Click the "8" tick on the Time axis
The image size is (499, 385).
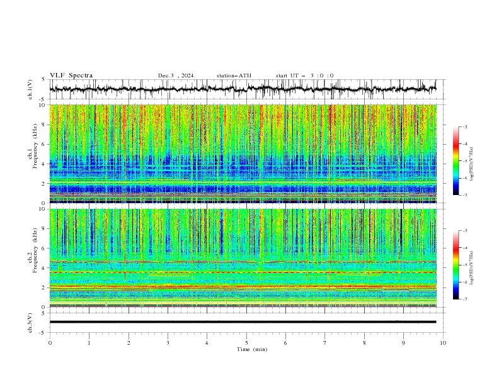pos(364,343)
